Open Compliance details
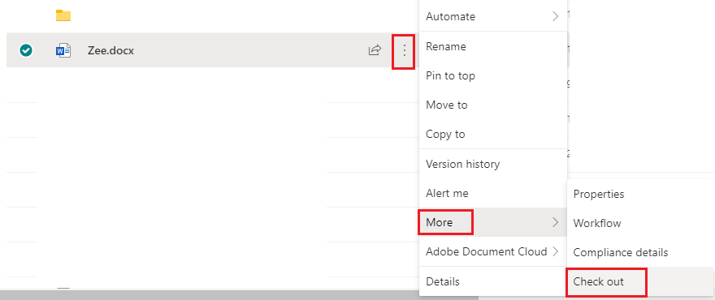715x300 pixels. [640, 252]
